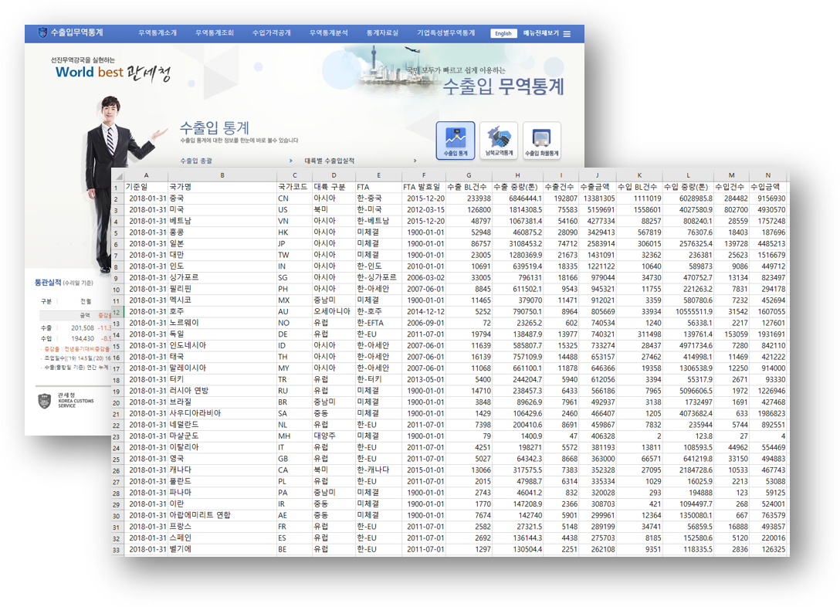Click date cell 2014-12-12
Viewport: 840px width, 607px height.
click(x=425, y=311)
